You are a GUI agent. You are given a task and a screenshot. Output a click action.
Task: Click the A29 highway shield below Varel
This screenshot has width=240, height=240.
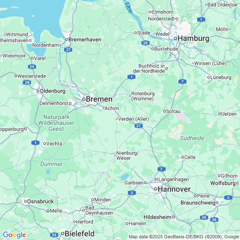32,67
